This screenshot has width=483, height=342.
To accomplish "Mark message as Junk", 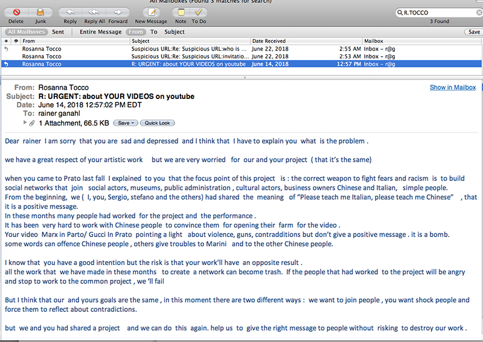I will (x=40, y=12).
